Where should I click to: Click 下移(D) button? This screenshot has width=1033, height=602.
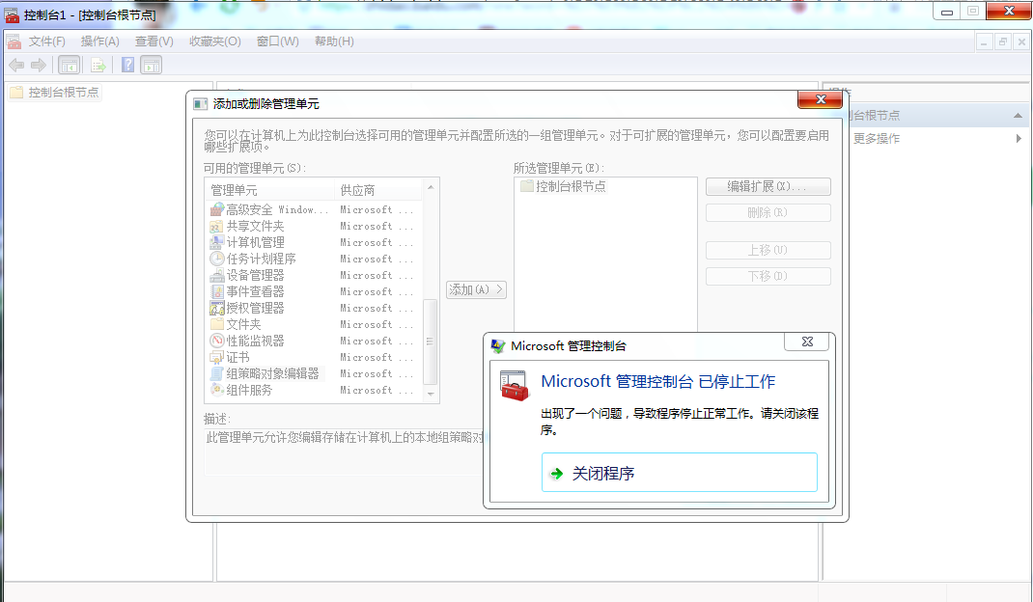(768, 276)
